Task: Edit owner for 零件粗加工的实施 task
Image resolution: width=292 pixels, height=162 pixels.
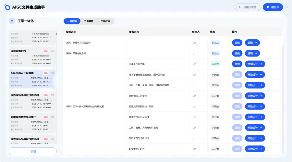Action: pyautogui.click(x=195, y=96)
